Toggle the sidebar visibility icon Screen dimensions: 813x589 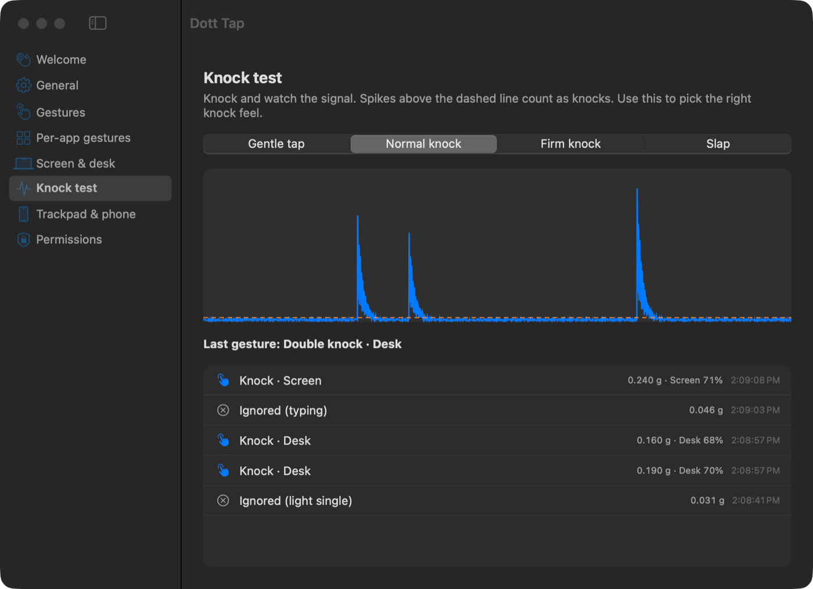[98, 23]
